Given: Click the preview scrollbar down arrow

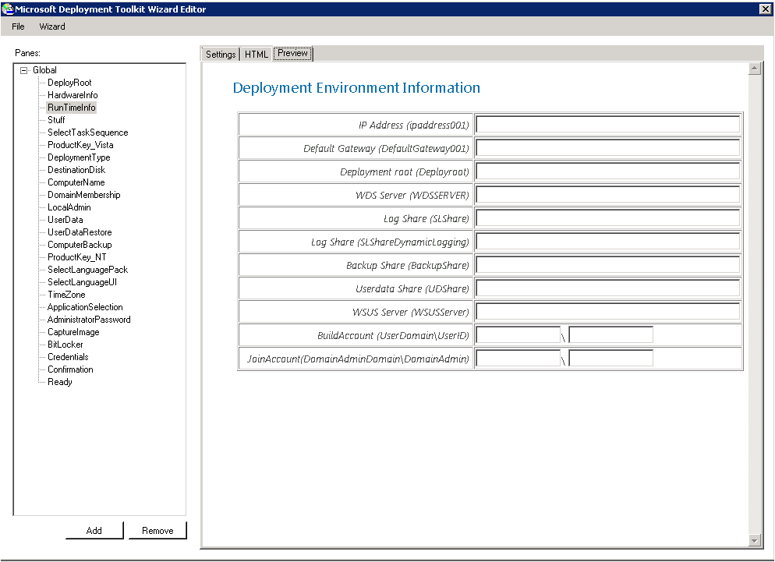Looking at the screenshot, I should tap(756, 541).
